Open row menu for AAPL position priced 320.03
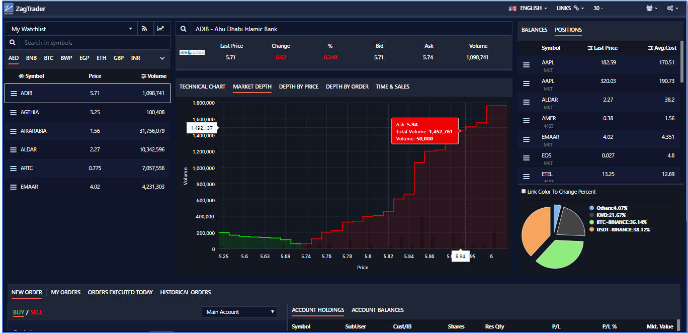This screenshot has height=333, width=688. click(527, 84)
